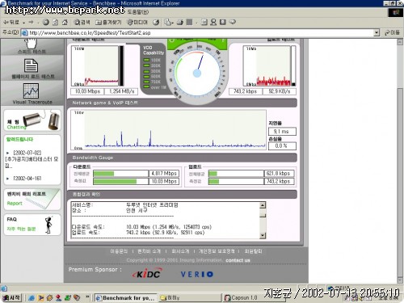
Task: Click the 92.9 KB/s upload value
Action: (280, 91)
